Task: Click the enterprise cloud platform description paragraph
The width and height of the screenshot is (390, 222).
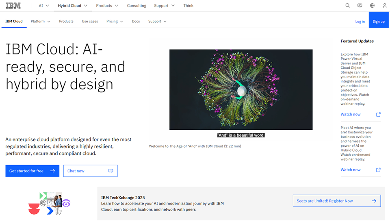Action: pos(68,146)
